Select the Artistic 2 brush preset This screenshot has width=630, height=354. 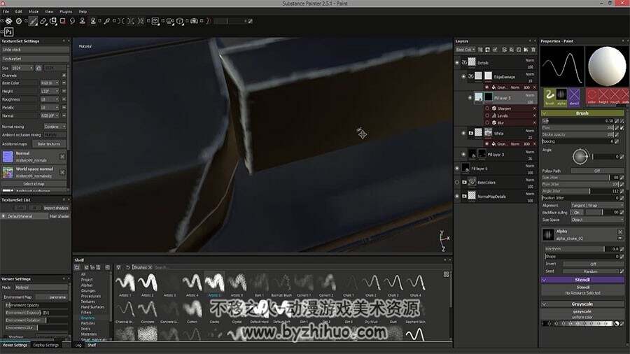[148, 283]
